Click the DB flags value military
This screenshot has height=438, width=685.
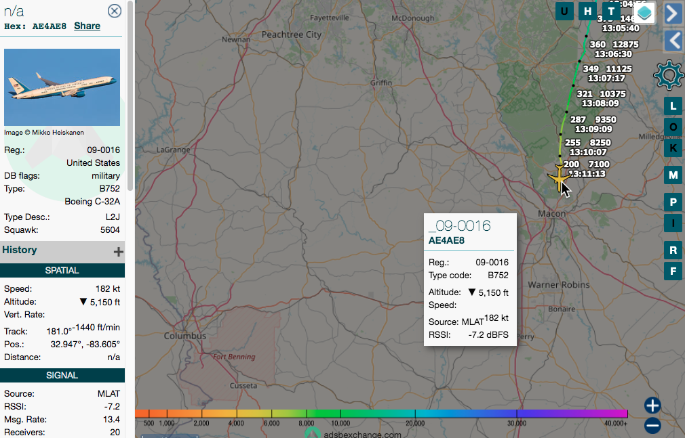click(106, 176)
